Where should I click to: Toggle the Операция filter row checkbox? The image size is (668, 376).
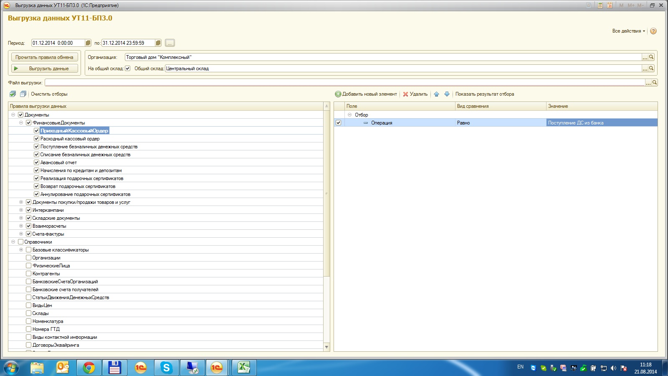pyautogui.click(x=339, y=123)
